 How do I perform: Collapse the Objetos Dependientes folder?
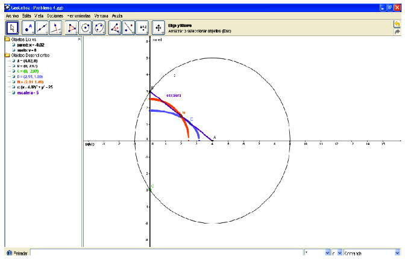[7, 55]
